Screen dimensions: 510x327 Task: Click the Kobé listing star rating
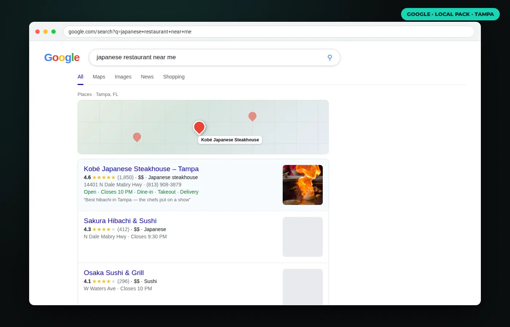[x=104, y=177]
